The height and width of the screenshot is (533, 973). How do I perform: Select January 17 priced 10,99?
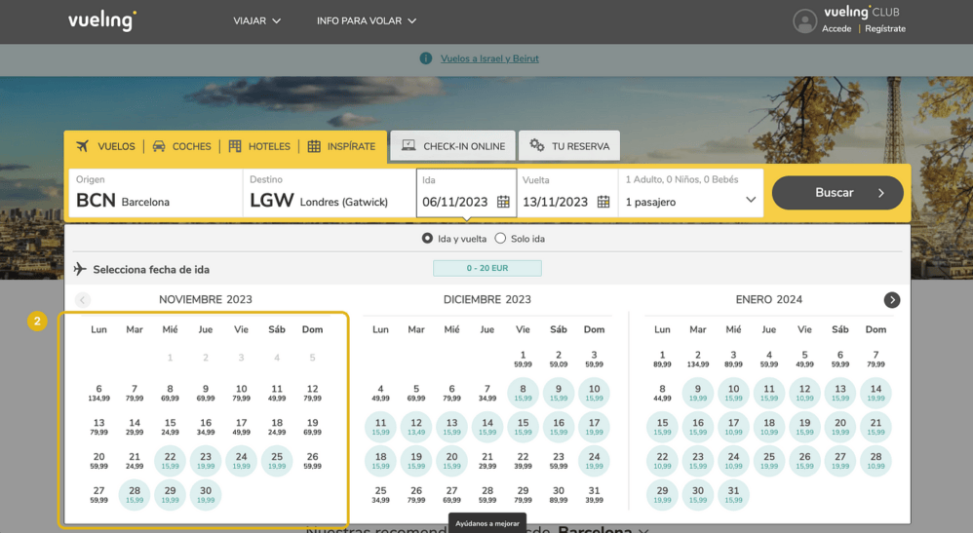point(733,427)
